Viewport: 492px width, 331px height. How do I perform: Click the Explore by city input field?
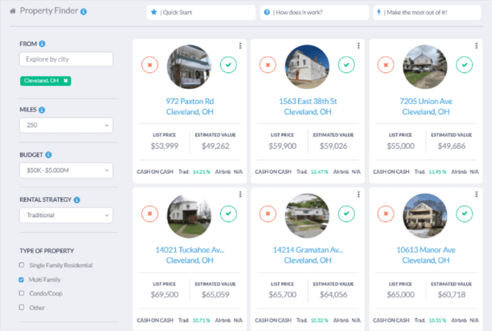pyautogui.click(x=66, y=59)
